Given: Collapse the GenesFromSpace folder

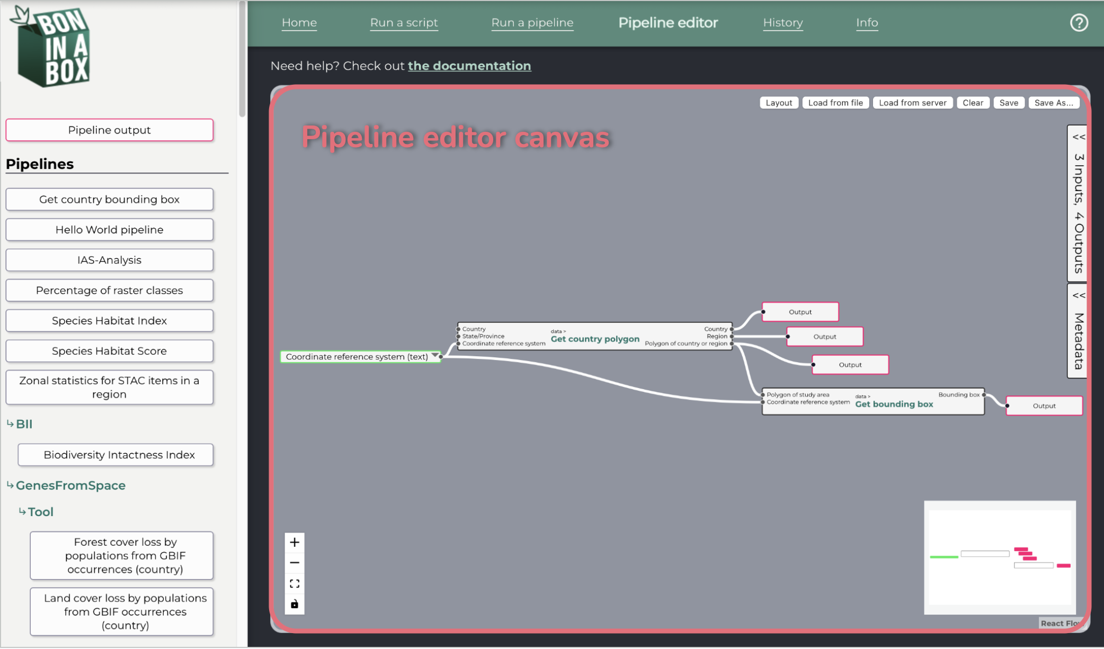Looking at the screenshot, I should (66, 485).
